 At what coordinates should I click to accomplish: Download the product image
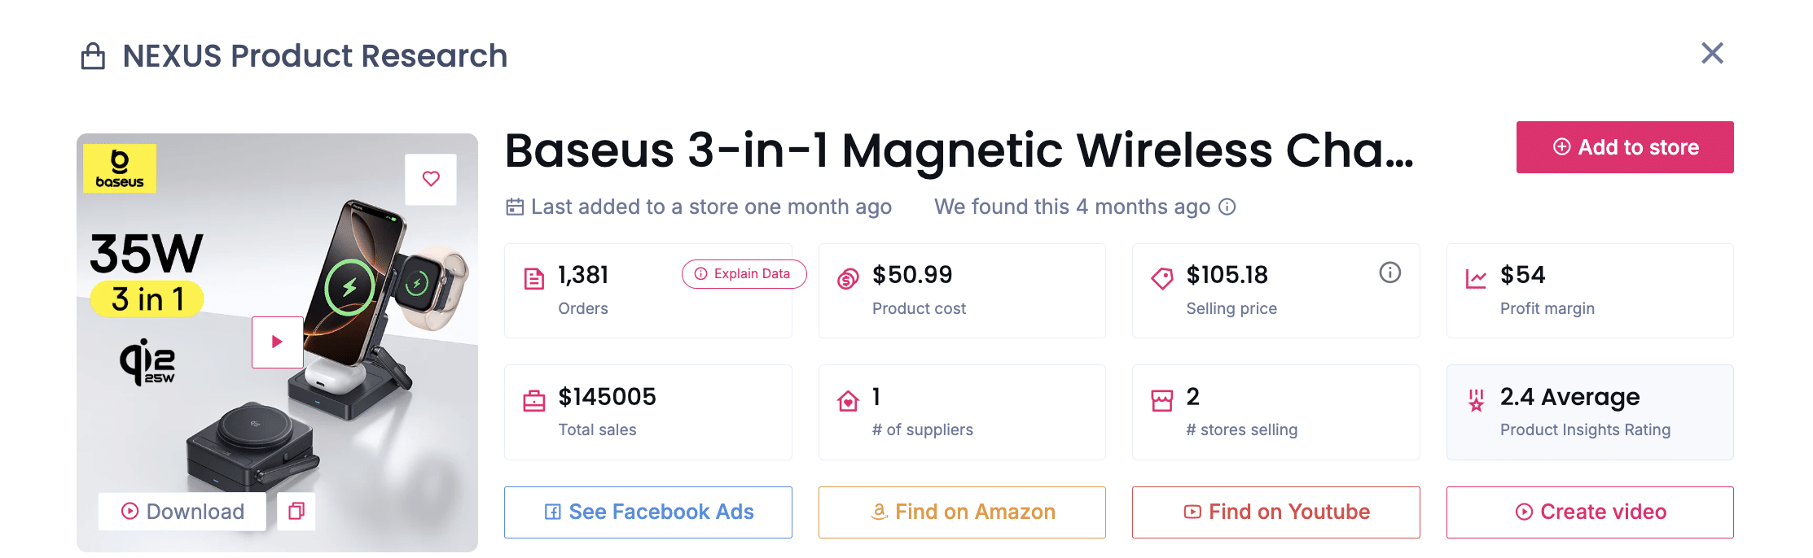tap(181, 512)
